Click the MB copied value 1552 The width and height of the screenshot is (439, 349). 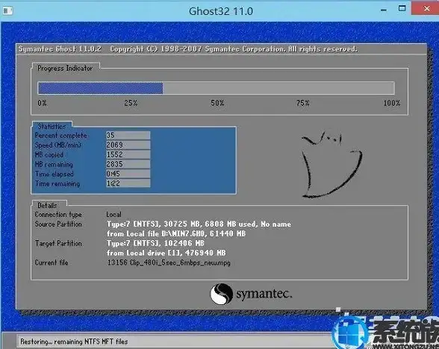(x=128, y=154)
